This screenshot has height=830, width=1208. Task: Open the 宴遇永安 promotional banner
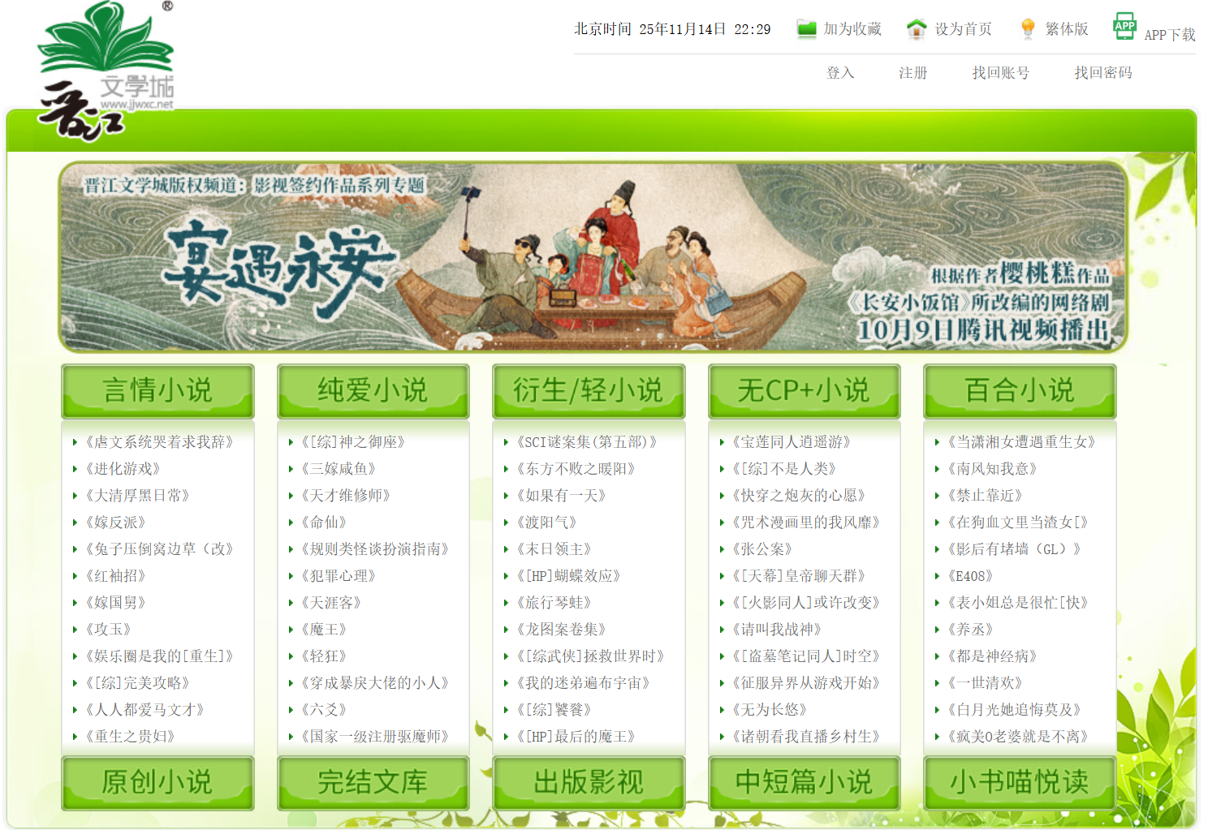click(593, 257)
